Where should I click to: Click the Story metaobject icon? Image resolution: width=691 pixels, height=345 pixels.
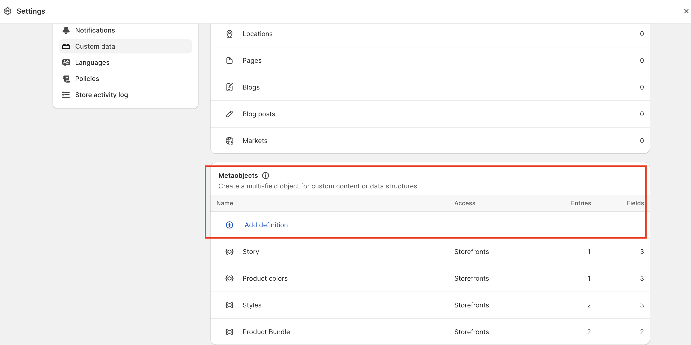pyautogui.click(x=229, y=252)
